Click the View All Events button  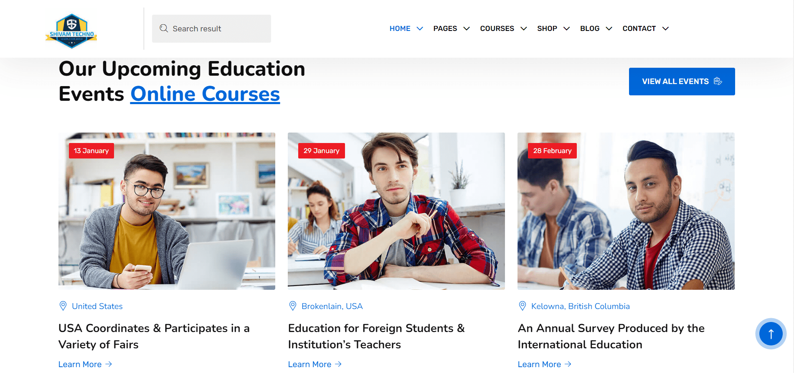682,82
